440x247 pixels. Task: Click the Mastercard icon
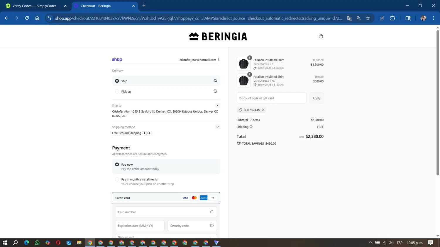(x=194, y=198)
